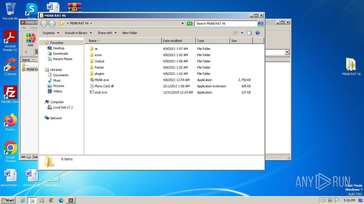Open the Organize dropdown menu
Image resolution: width=364 pixels, height=204 pixels.
click(51, 33)
